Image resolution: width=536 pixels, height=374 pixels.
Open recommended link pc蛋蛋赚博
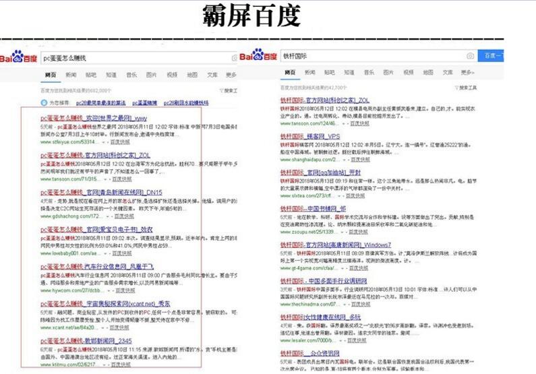[x=144, y=103]
